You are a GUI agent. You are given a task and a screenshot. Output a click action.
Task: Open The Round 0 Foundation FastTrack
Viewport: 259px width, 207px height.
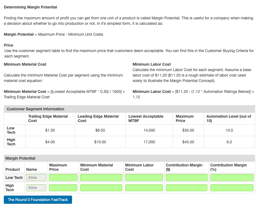tap(38, 199)
